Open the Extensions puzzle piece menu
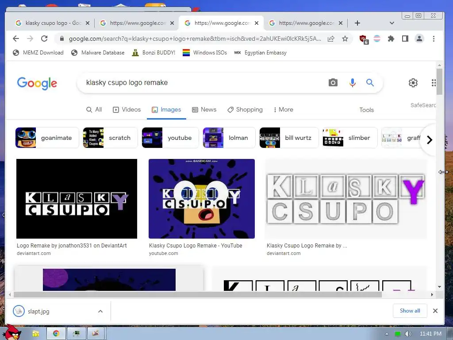Image resolution: width=453 pixels, height=340 pixels. [391, 39]
